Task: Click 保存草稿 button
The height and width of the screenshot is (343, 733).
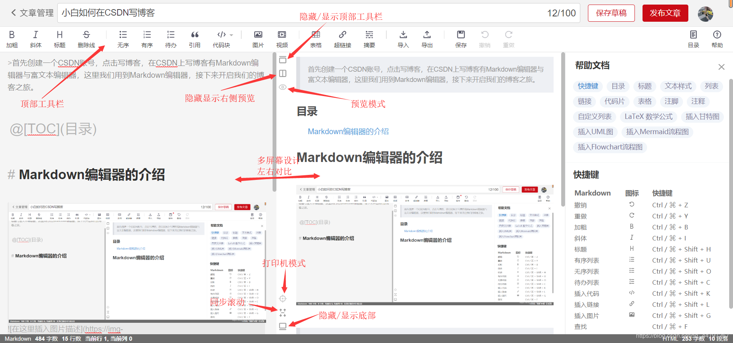Action: pyautogui.click(x=611, y=13)
